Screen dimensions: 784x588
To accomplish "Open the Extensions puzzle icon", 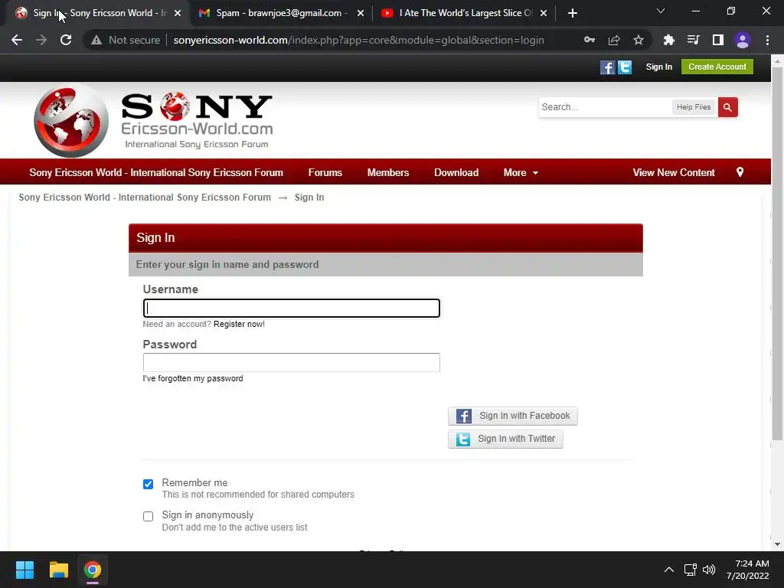I will click(668, 40).
